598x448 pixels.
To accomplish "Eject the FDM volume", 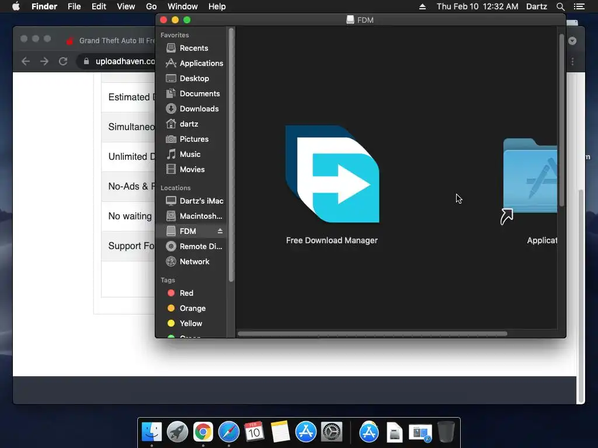I will (x=220, y=231).
